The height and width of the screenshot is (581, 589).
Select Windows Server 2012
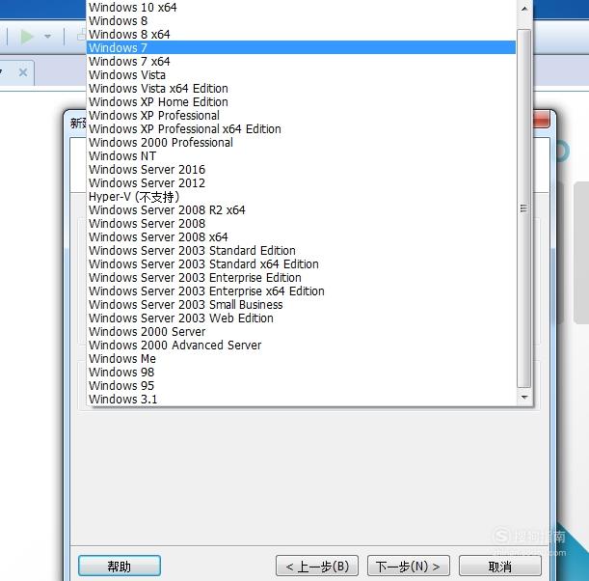coord(302,183)
